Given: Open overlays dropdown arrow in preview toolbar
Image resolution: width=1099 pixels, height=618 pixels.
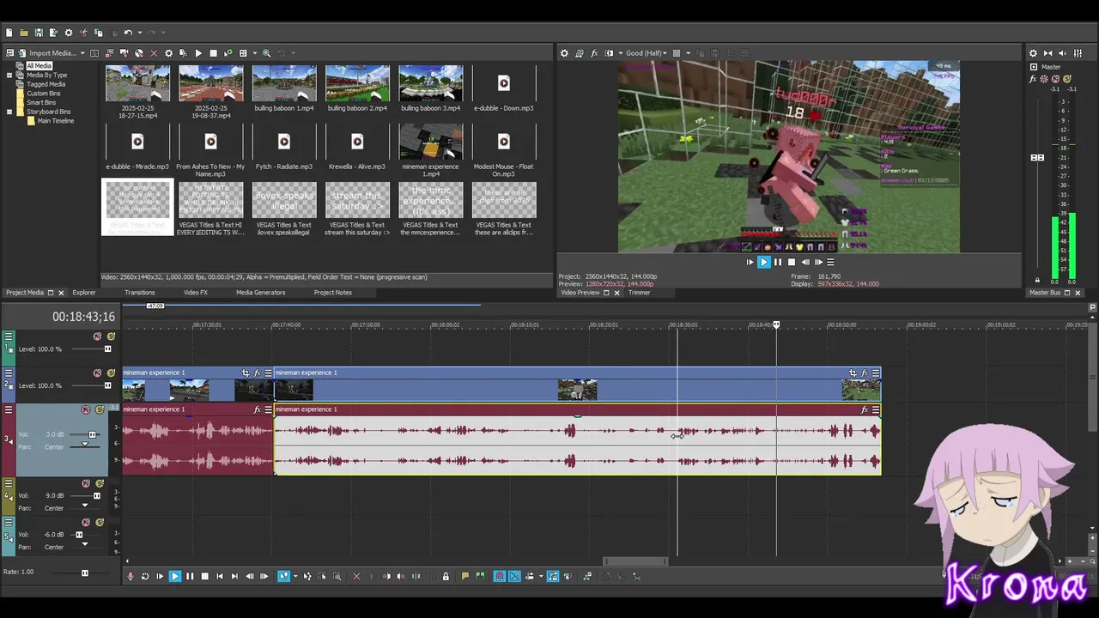Looking at the screenshot, I should point(688,53).
